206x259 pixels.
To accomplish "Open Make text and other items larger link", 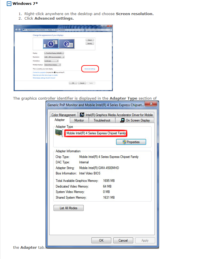I will [x=45, y=75].
